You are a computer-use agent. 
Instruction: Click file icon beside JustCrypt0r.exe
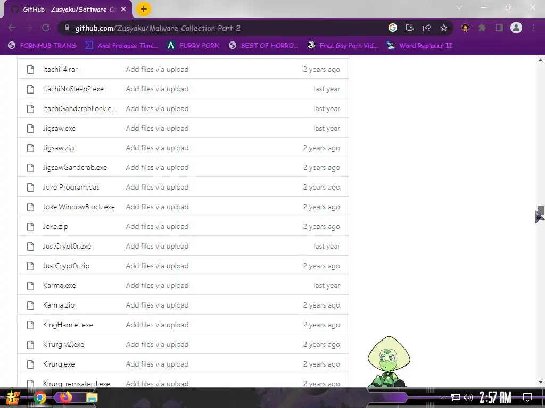click(30, 246)
